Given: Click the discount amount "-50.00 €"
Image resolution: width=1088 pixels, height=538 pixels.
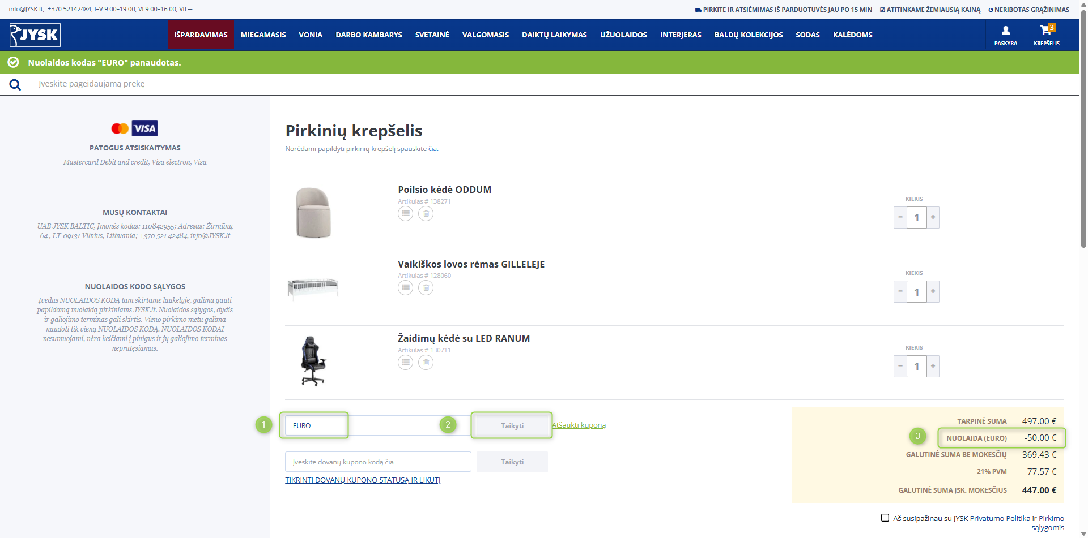Looking at the screenshot, I should coord(1040,438).
